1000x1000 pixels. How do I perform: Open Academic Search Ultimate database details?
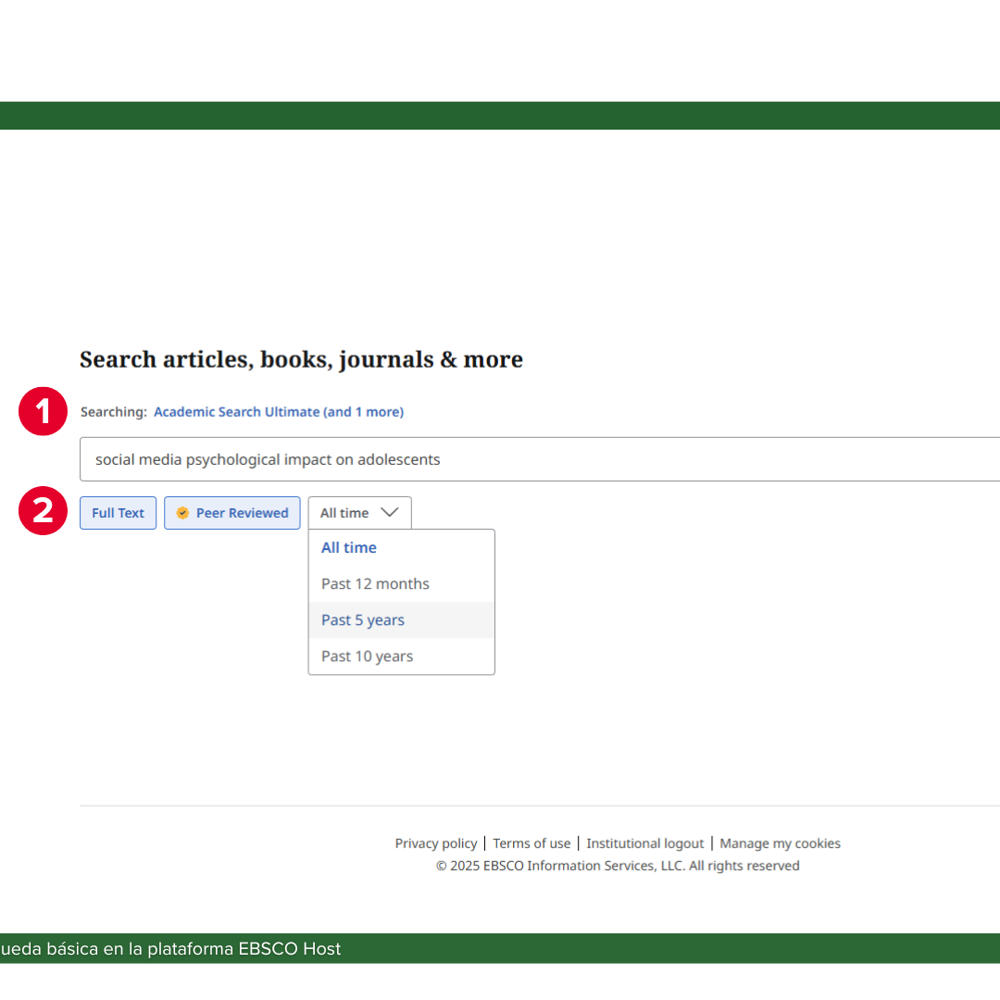click(279, 411)
